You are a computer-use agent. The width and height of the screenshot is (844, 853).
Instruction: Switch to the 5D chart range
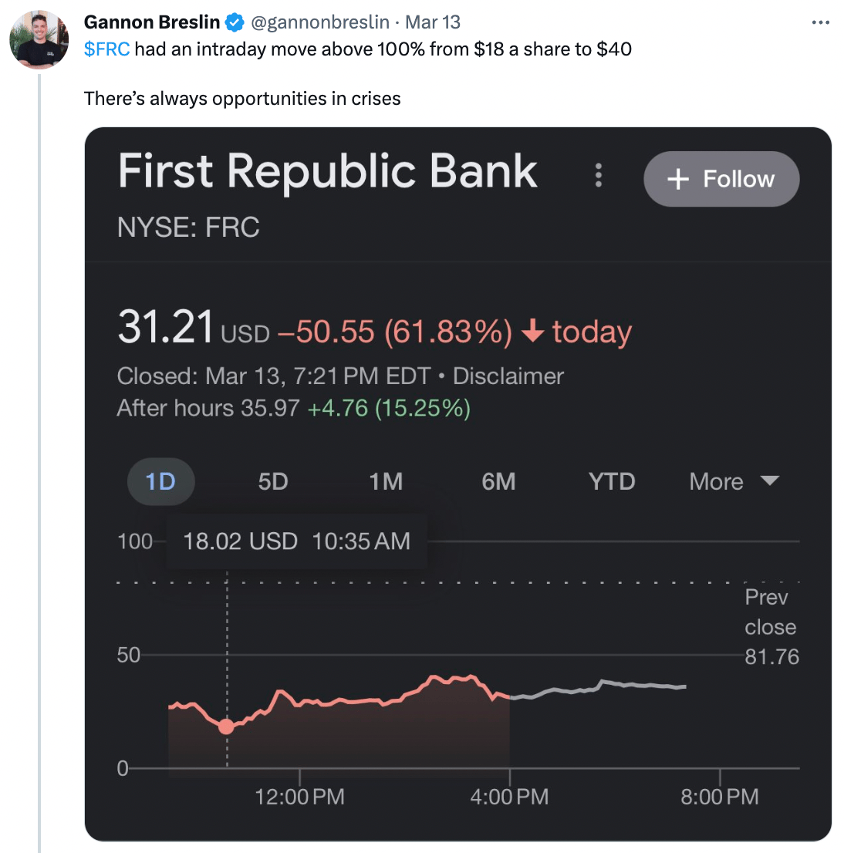click(273, 481)
